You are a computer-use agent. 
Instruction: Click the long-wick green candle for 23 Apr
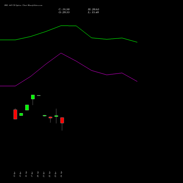(56, 116)
